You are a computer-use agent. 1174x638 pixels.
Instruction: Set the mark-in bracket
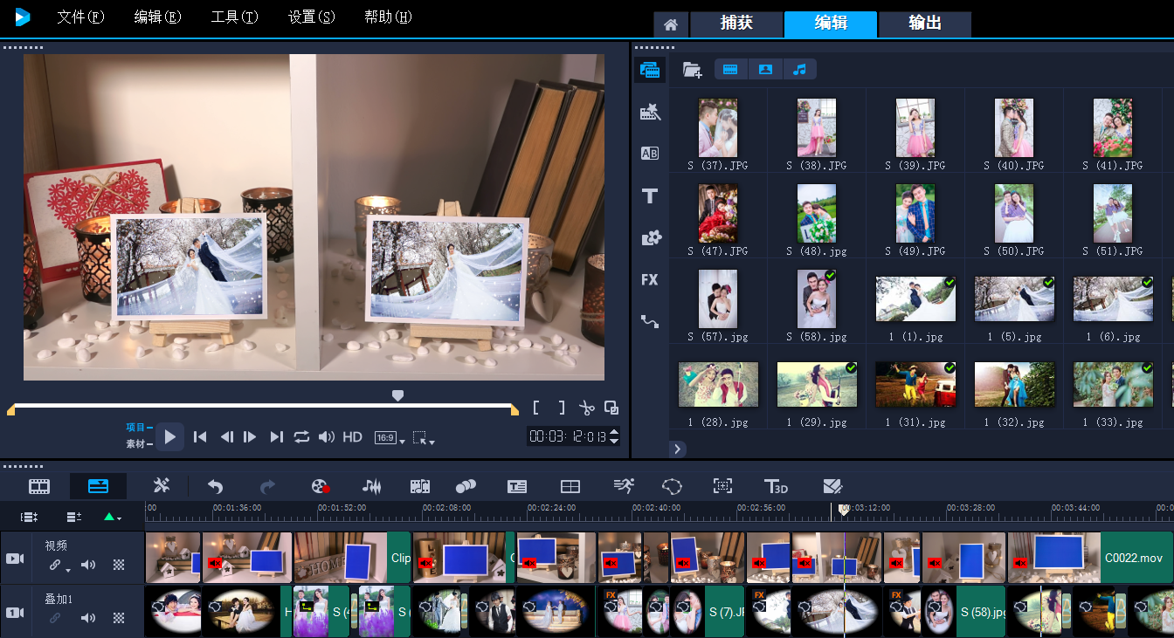pyautogui.click(x=536, y=408)
